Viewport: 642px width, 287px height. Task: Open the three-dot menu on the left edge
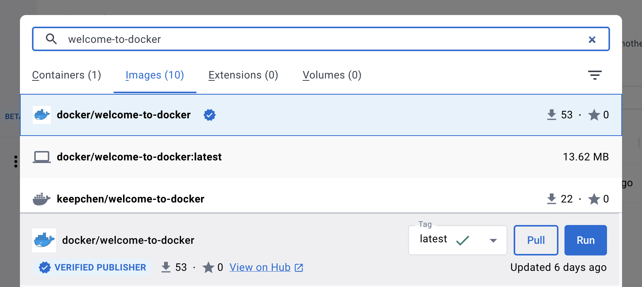(x=16, y=162)
